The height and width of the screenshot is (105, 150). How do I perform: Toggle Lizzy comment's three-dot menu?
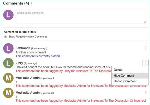145,63
